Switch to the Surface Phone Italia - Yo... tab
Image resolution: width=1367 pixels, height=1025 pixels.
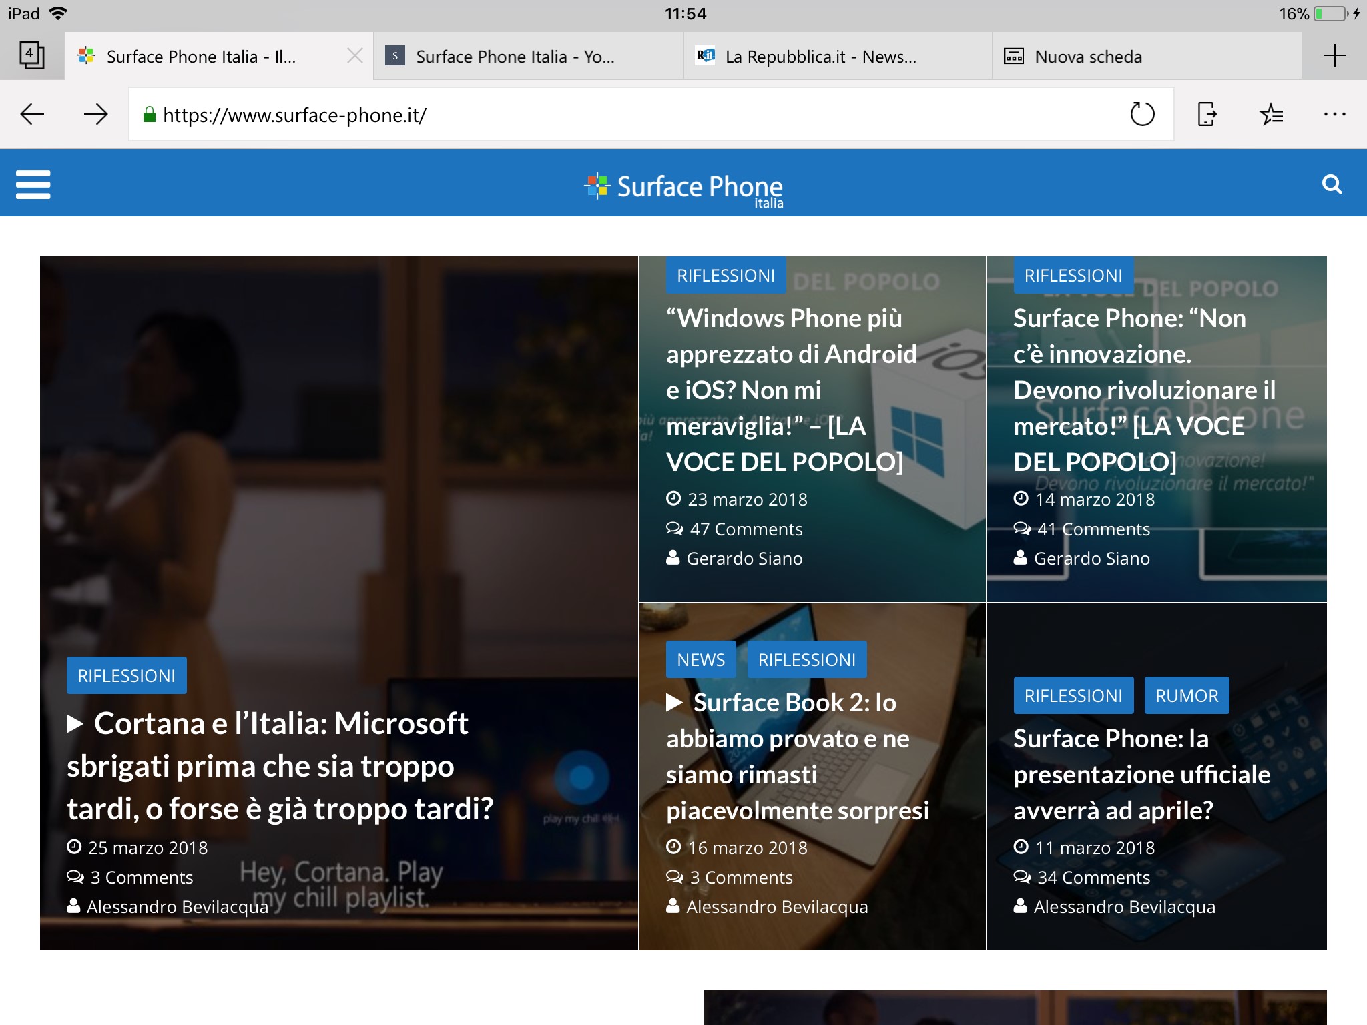[528, 57]
